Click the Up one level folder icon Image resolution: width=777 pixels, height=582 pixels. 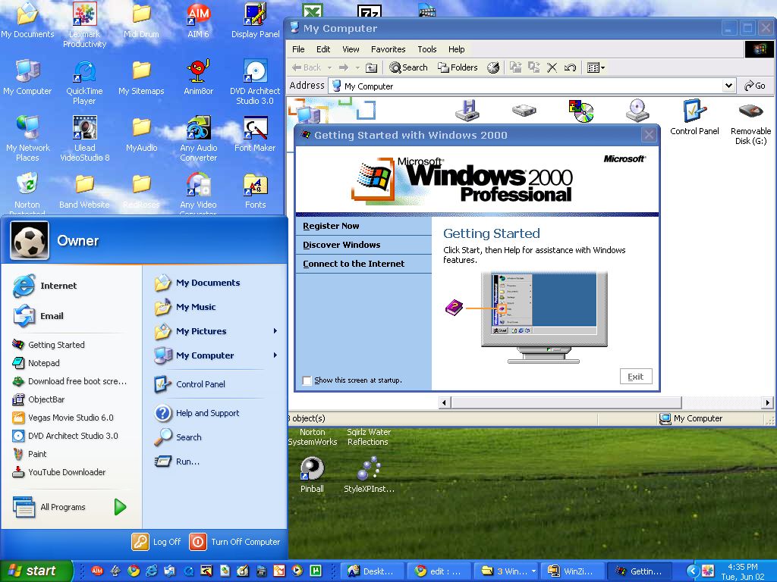(x=371, y=67)
